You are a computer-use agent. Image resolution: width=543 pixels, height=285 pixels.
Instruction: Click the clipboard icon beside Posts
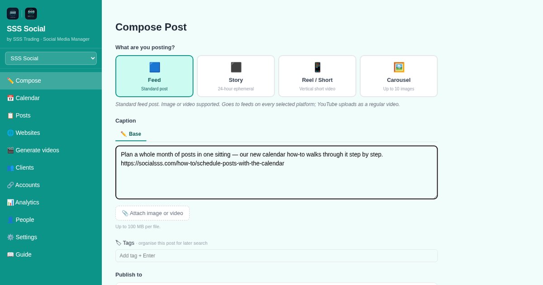click(10, 115)
